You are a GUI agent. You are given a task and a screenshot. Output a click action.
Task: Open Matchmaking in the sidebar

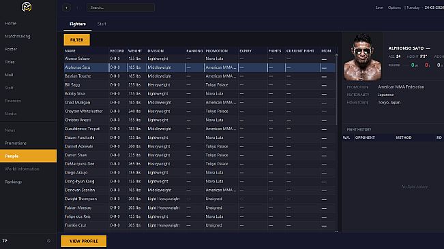pyautogui.click(x=18, y=37)
